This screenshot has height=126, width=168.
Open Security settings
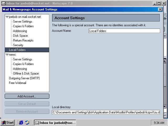pyautogui.click(x=18, y=45)
